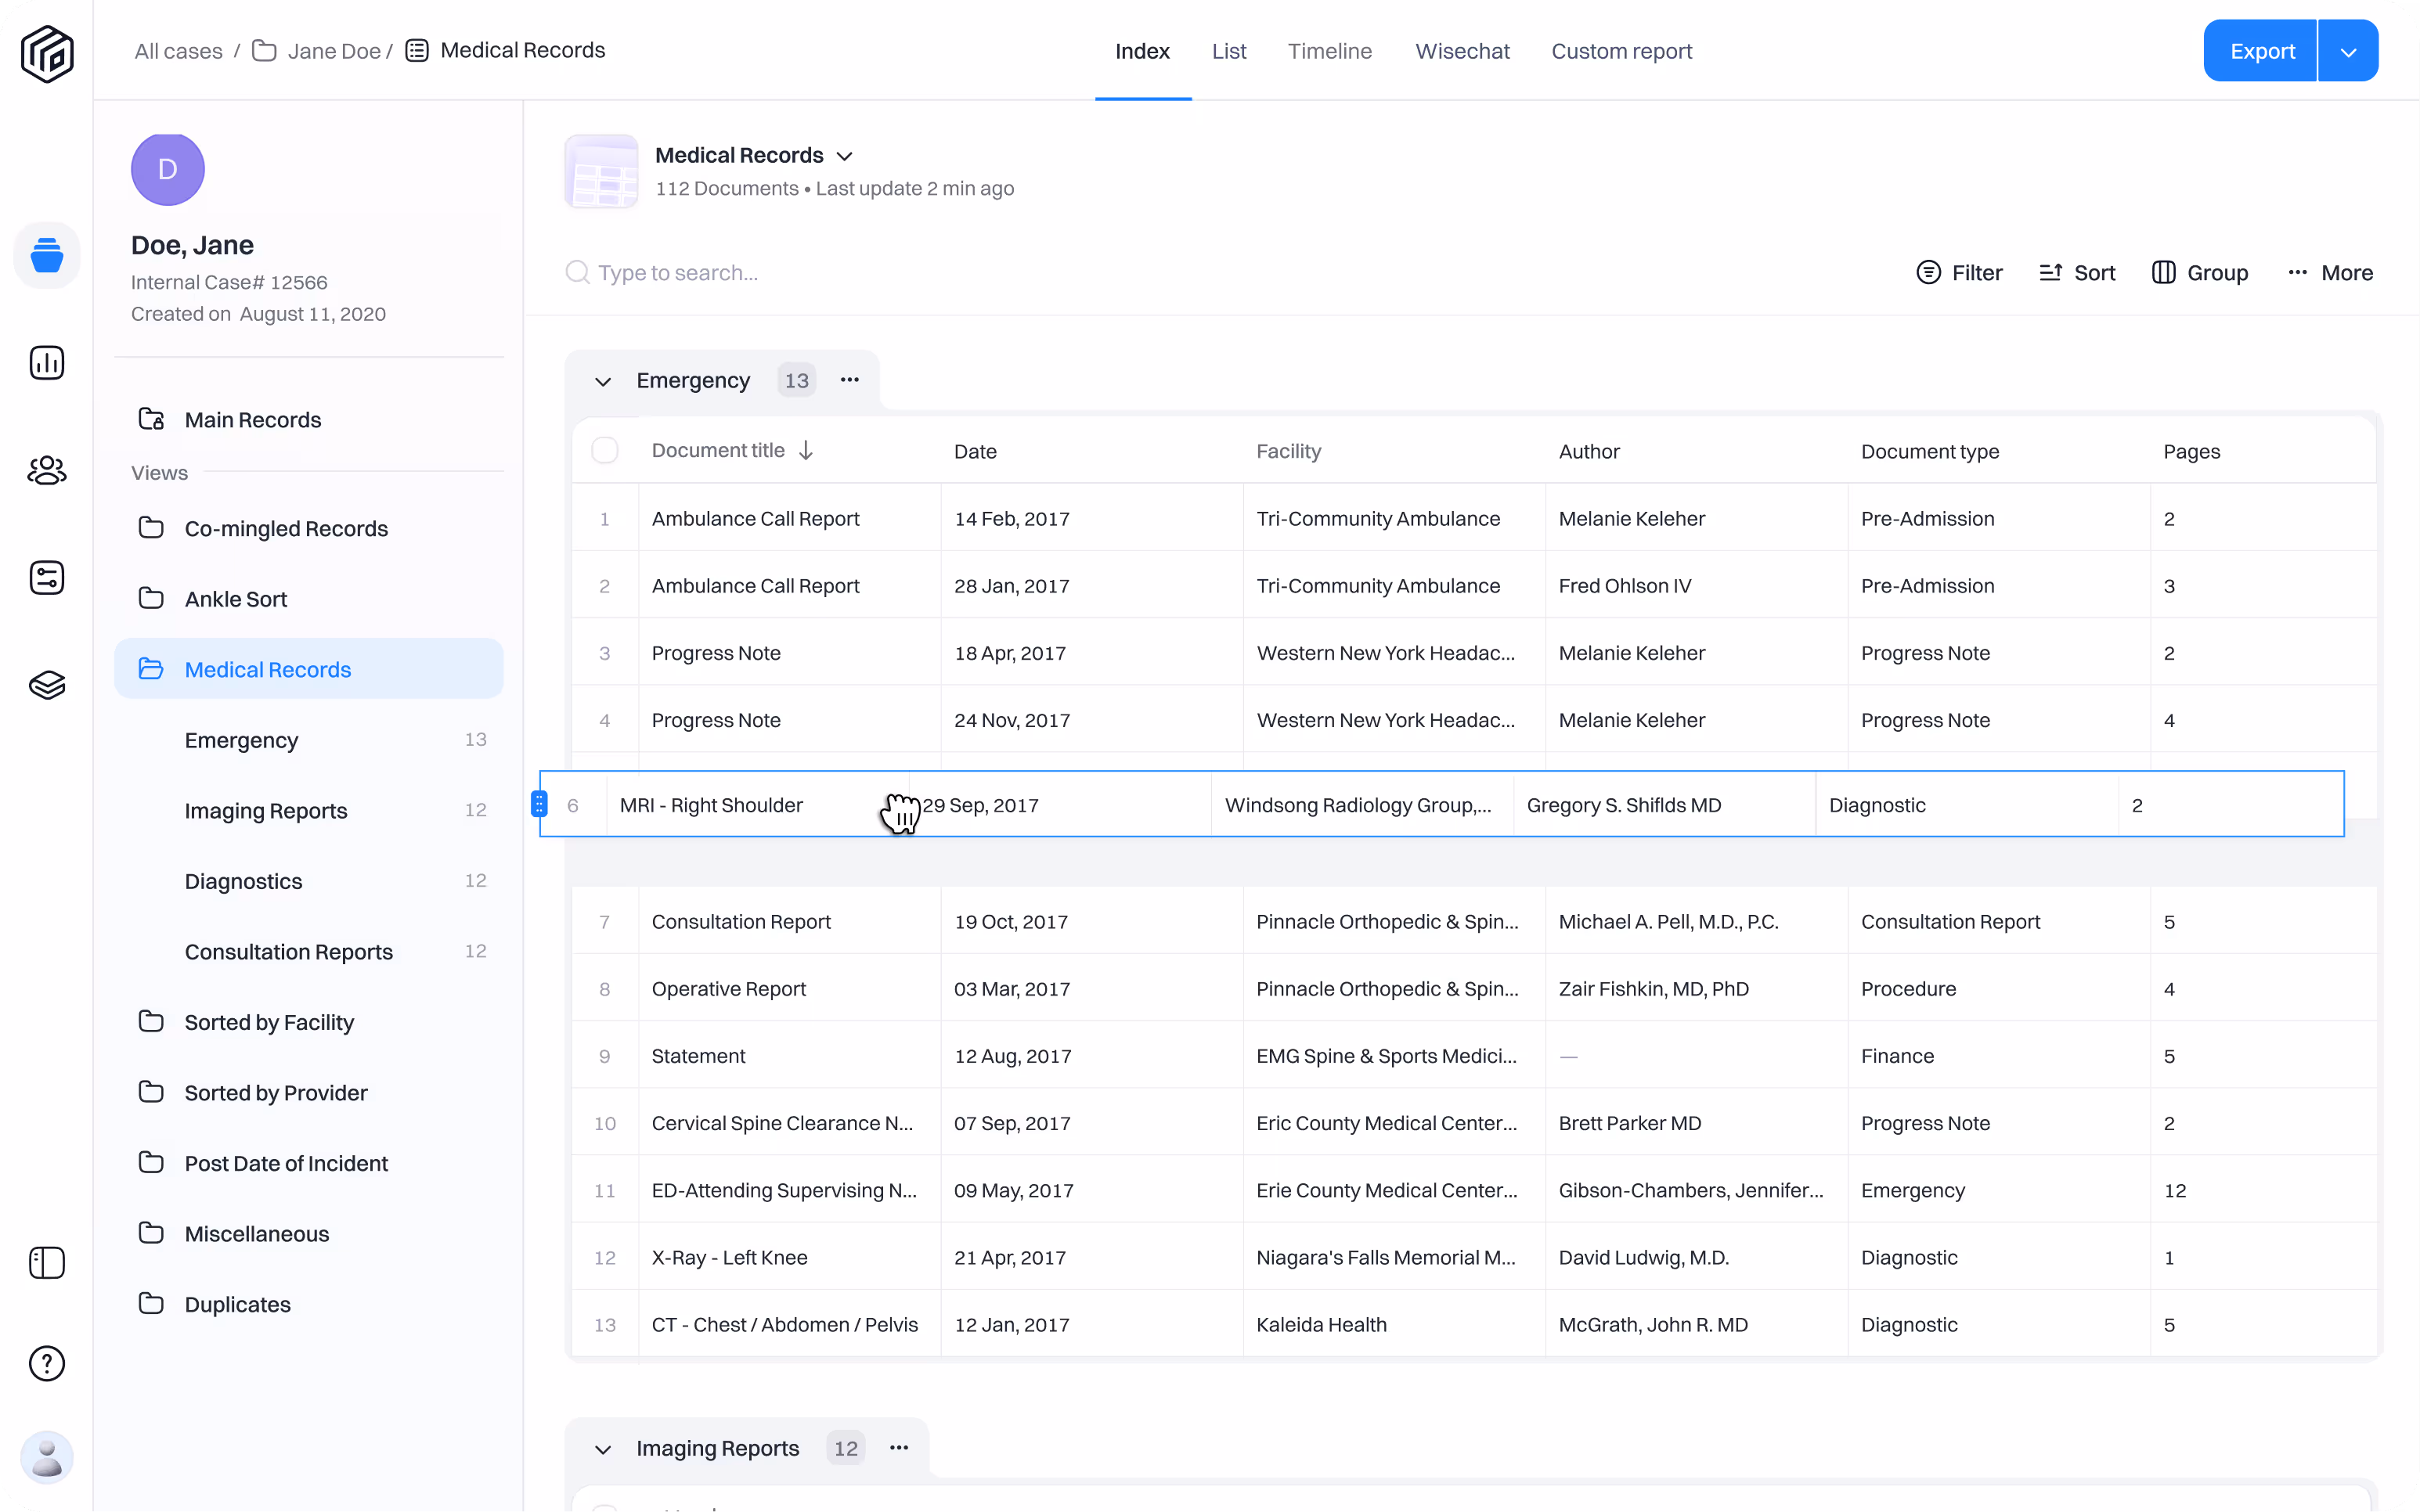Click the stacked layers sidebar icon
Screen dimensions: 2420x1512
click(x=47, y=685)
